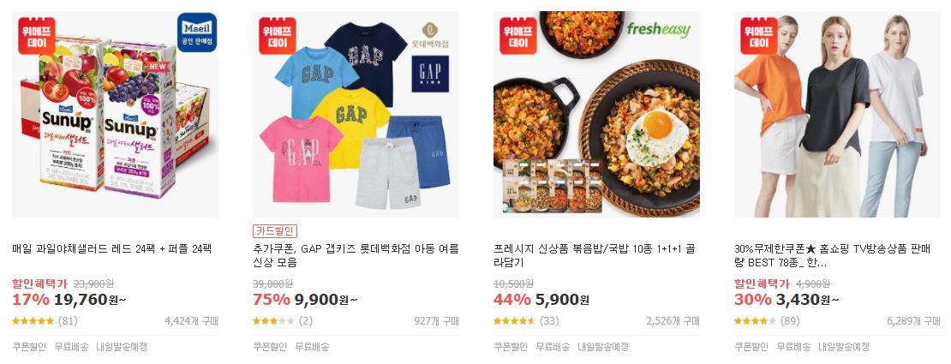This screenshot has width=951, height=364.
Task: Open 프레시지 신상품 볶음밥/국밥 10종 title
Action: pos(595,255)
